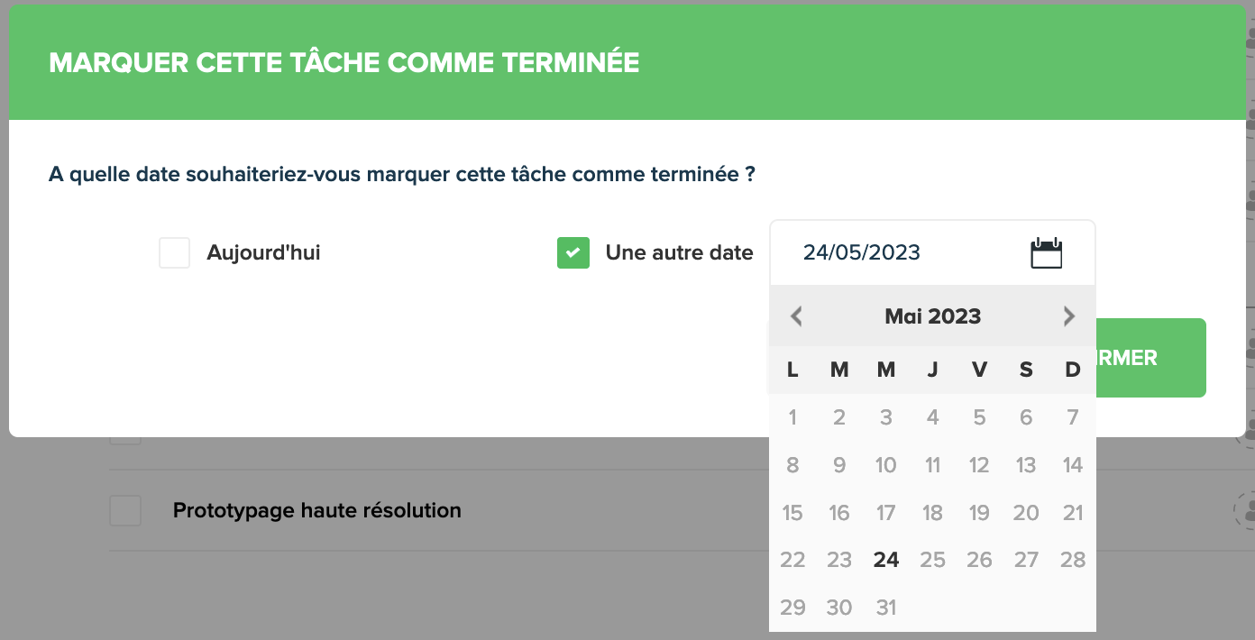Check the Aujourd'hui checkbox
This screenshot has width=1255, height=640.
[174, 253]
